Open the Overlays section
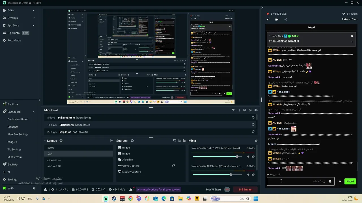Screen dimensions: 362x203 click(x=12, y=18)
